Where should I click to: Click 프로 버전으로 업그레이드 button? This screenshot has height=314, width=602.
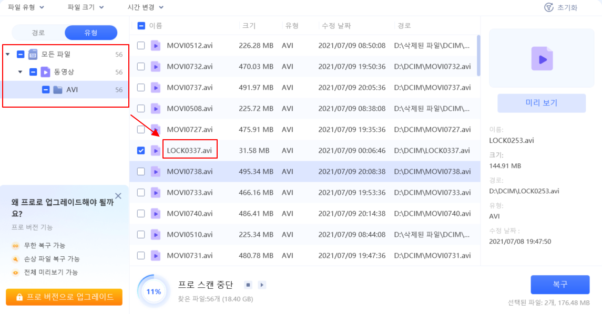[x=64, y=297]
